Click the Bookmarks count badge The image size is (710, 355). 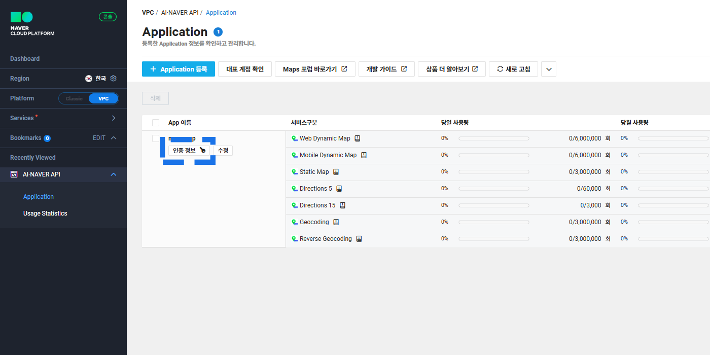(x=47, y=138)
